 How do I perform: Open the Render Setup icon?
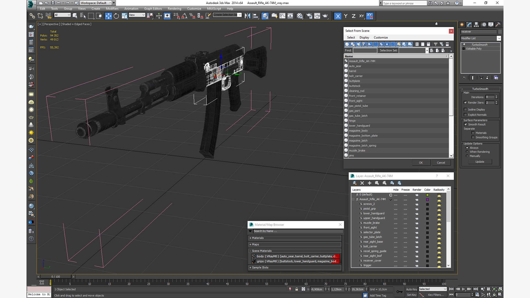tap(309, 16)
